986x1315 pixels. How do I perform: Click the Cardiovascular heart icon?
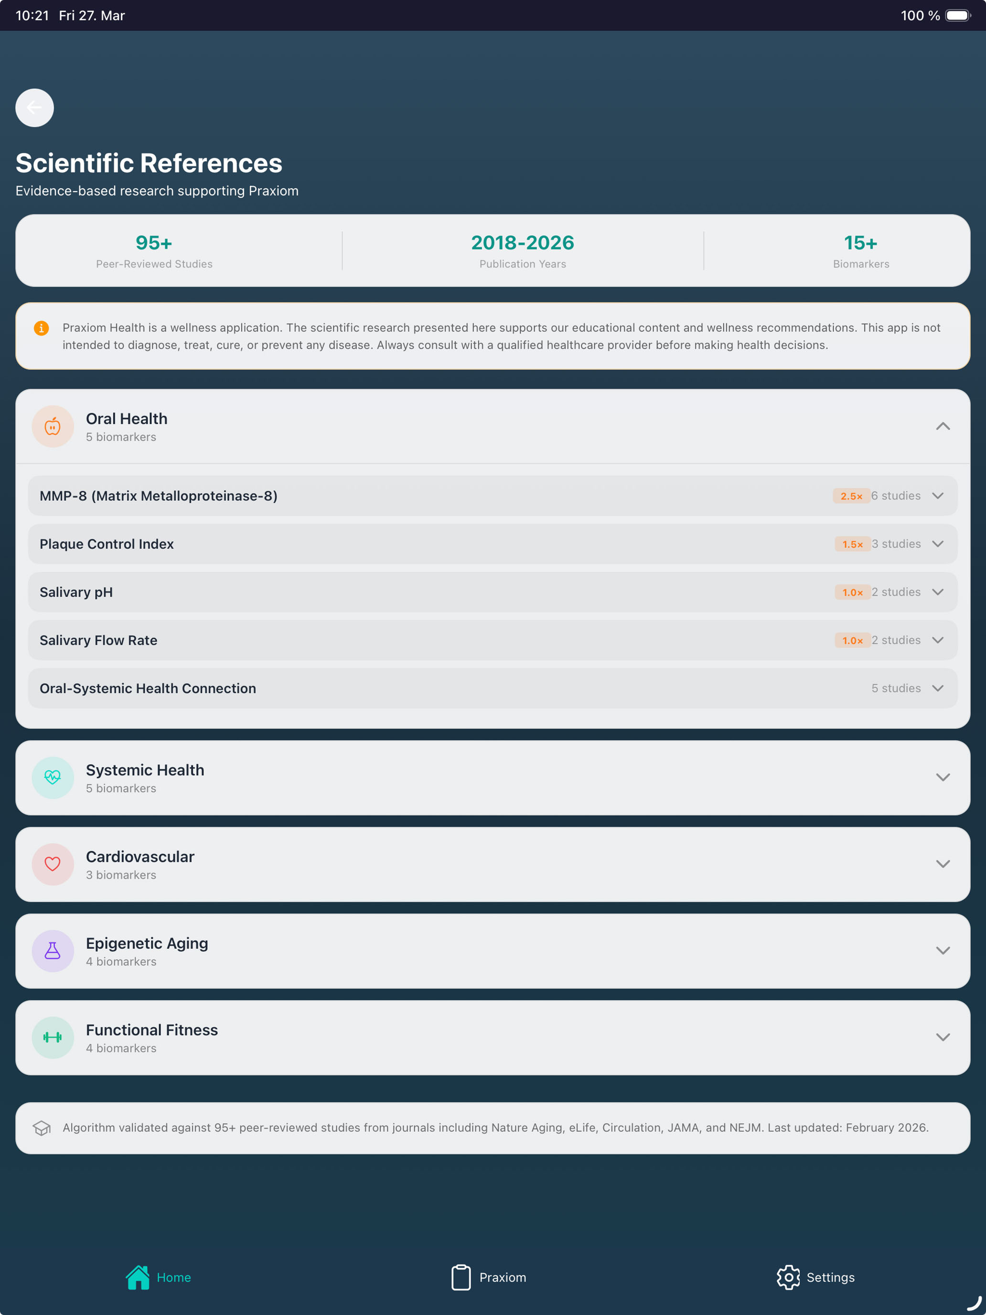(x=53, y=864)
